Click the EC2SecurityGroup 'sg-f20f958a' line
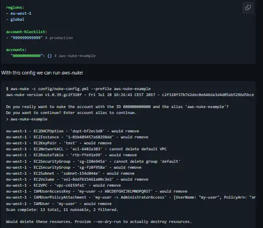Screen dimensions: 263x228 [74, 167]
